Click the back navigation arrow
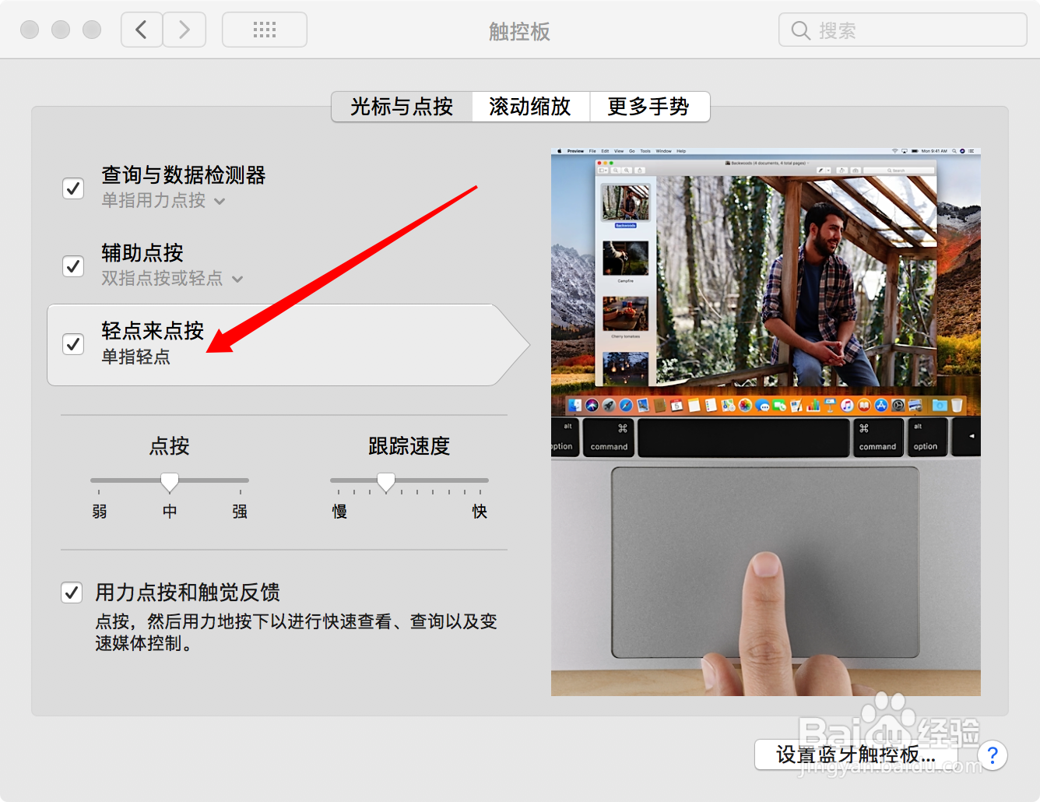The image size is (1040, 802). [x=141, y=29]
